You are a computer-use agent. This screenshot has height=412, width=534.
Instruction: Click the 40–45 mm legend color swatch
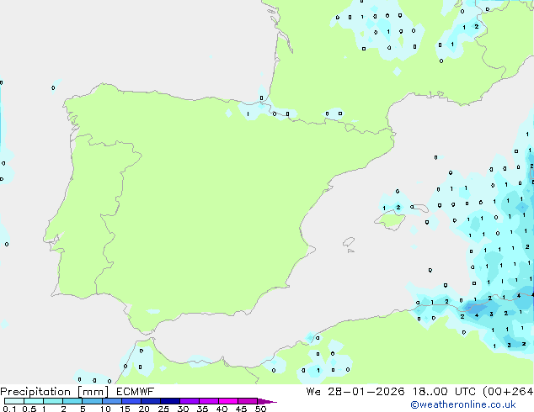pos(228,401)
